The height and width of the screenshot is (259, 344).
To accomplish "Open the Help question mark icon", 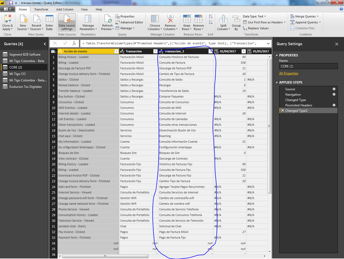I will click(342, 9).
